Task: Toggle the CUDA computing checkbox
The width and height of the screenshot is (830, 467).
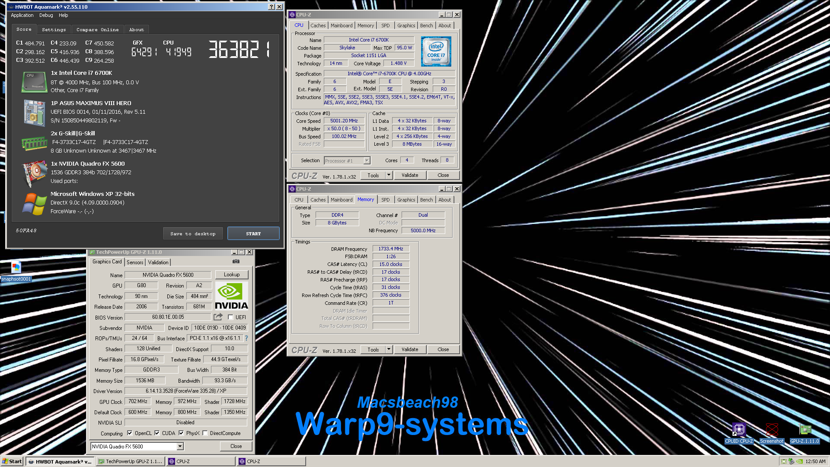Action: point(157,433)
